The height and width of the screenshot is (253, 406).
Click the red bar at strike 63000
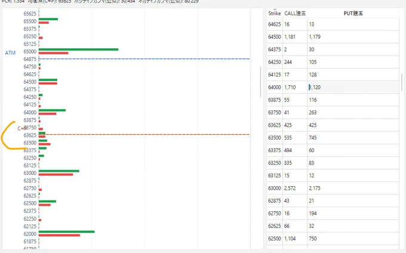click(x=56, y=175)
